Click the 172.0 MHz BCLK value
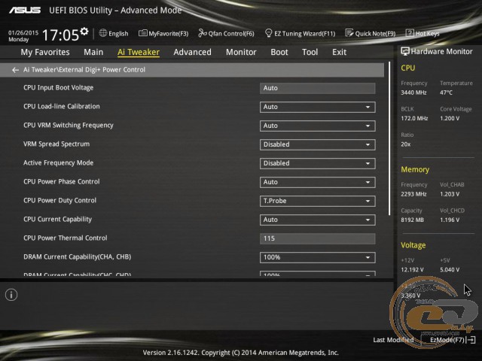This screenshot has width=482, height=361. coord(414,118)
